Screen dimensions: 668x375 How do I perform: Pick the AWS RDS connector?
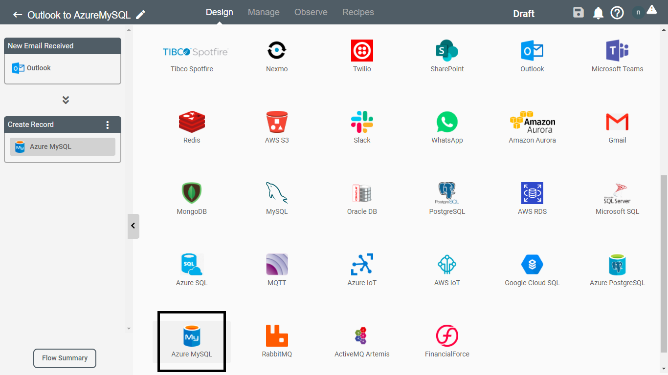click(x=532, y=199)
